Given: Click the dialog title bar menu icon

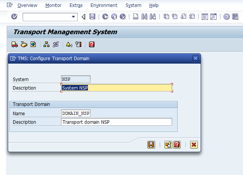Looking at the screenshot, I should pyautogui.click(x=13, y=59).
